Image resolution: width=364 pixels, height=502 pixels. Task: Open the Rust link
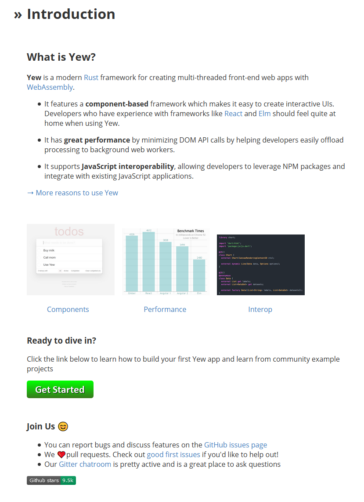point(91,77)
